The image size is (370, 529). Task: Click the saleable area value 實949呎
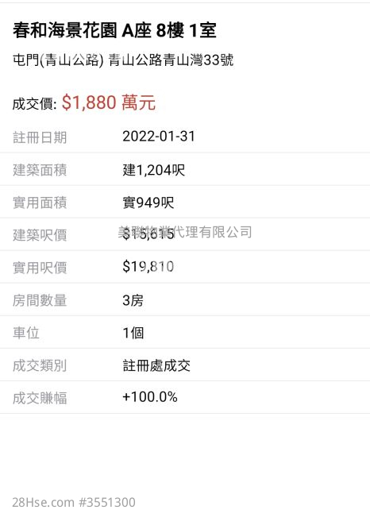point(148,203)
